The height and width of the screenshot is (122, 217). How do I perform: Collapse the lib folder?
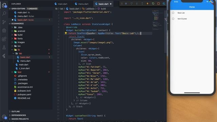point(12,50)
